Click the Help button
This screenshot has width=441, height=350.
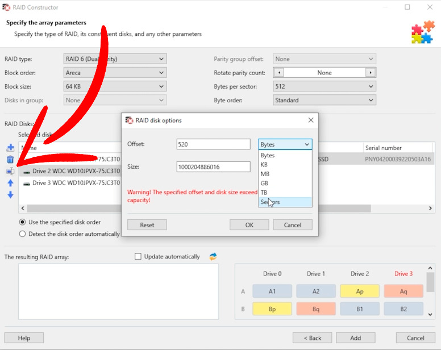point(24,338)
